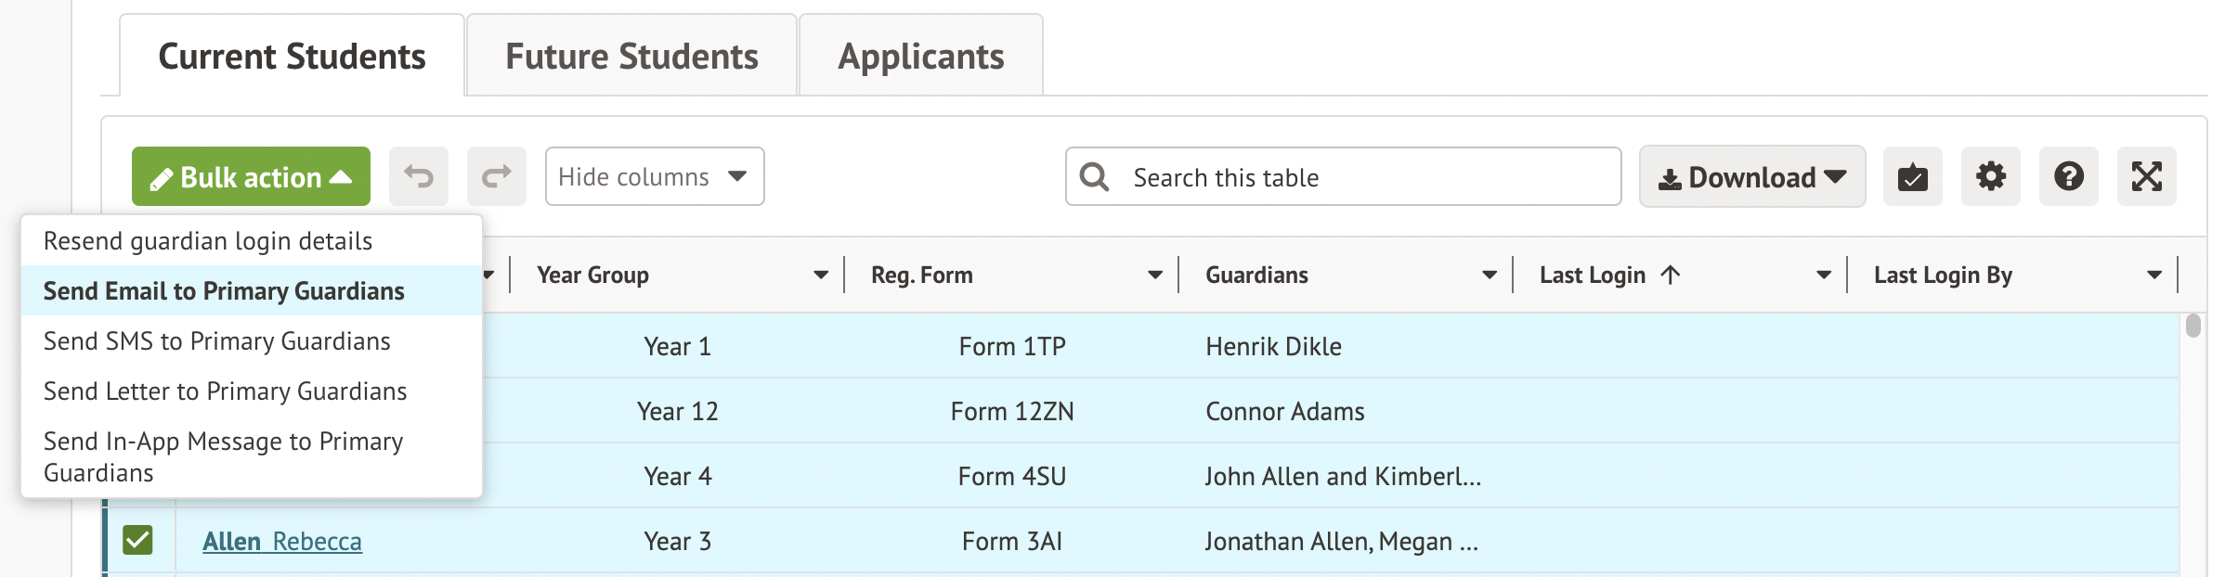Screen dimensions: 2225x577
Task: Expand table to fullscreen view
Action: coord(2146,176)
